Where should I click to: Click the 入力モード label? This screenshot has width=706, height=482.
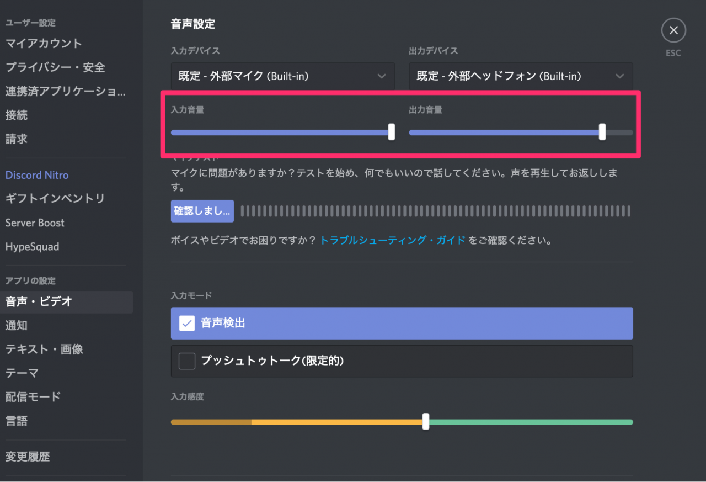click(191, 296)
